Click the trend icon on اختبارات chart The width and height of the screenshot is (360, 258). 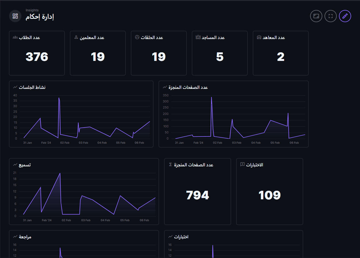pyautogui.click(x=170, y=237)
